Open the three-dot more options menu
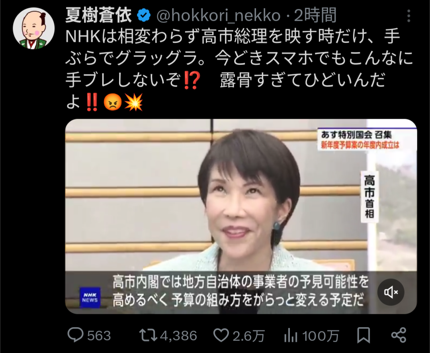Image resolution: width=430 pixels, height=353 pixels. 408,16
